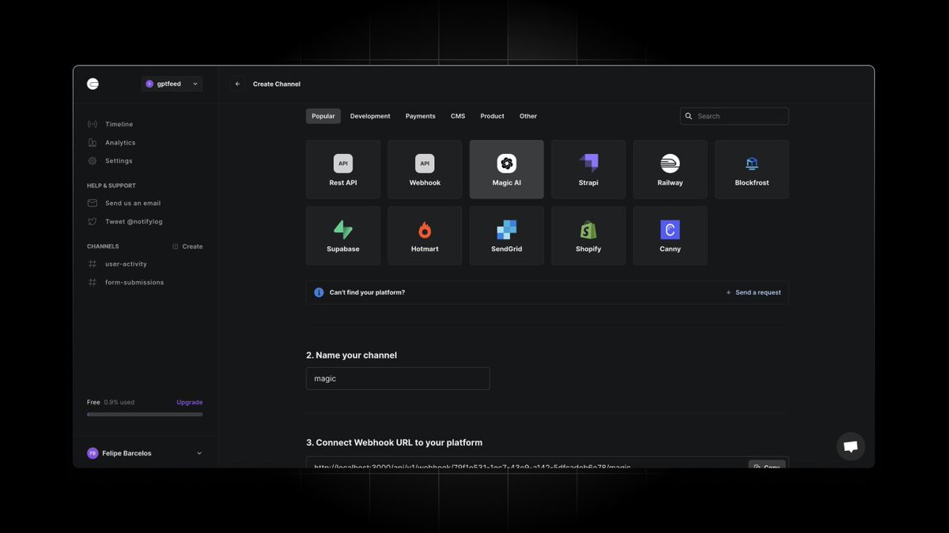
Task: Click Send a request
Action: tap(754, 292)
